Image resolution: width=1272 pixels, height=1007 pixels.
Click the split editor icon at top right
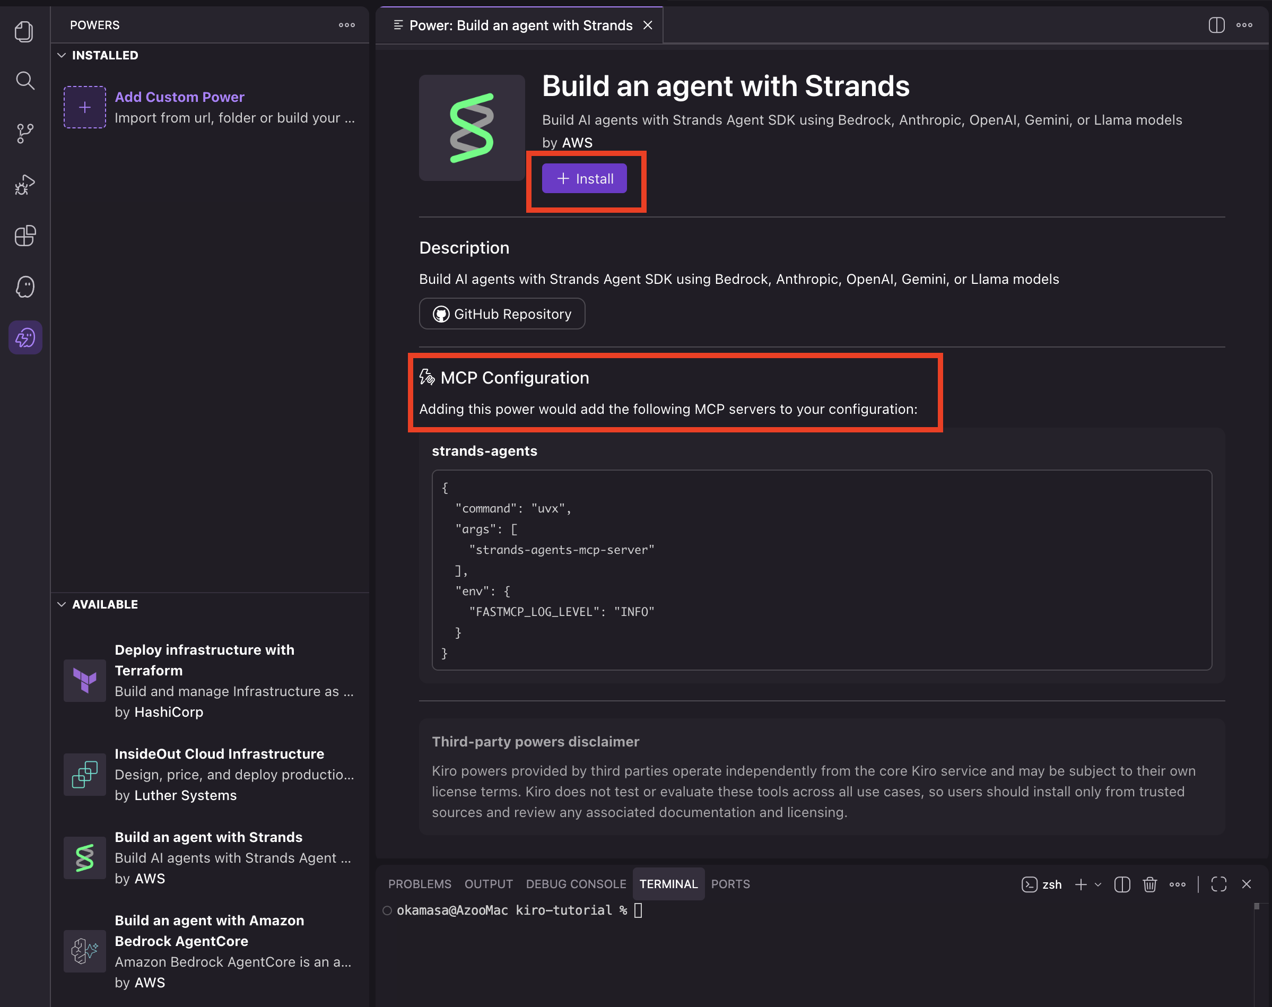(1216, 25)
